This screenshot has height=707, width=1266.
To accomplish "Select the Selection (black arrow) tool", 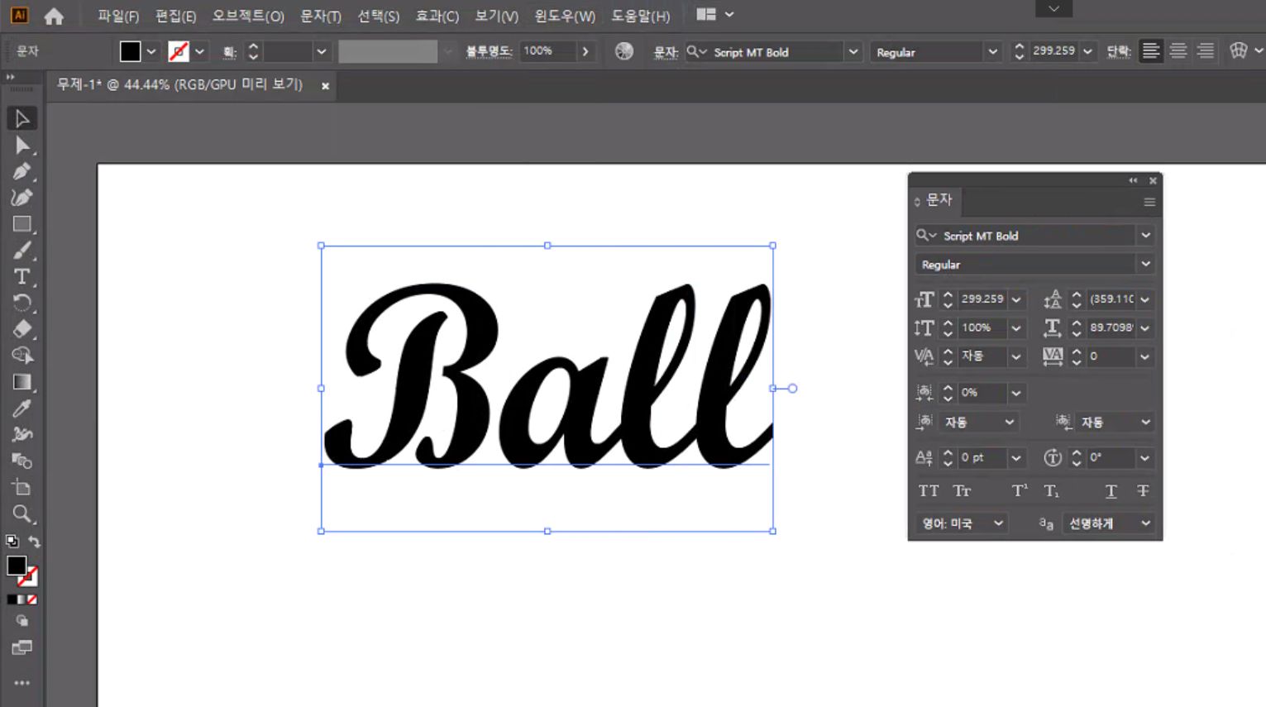I will click(21, 118).
